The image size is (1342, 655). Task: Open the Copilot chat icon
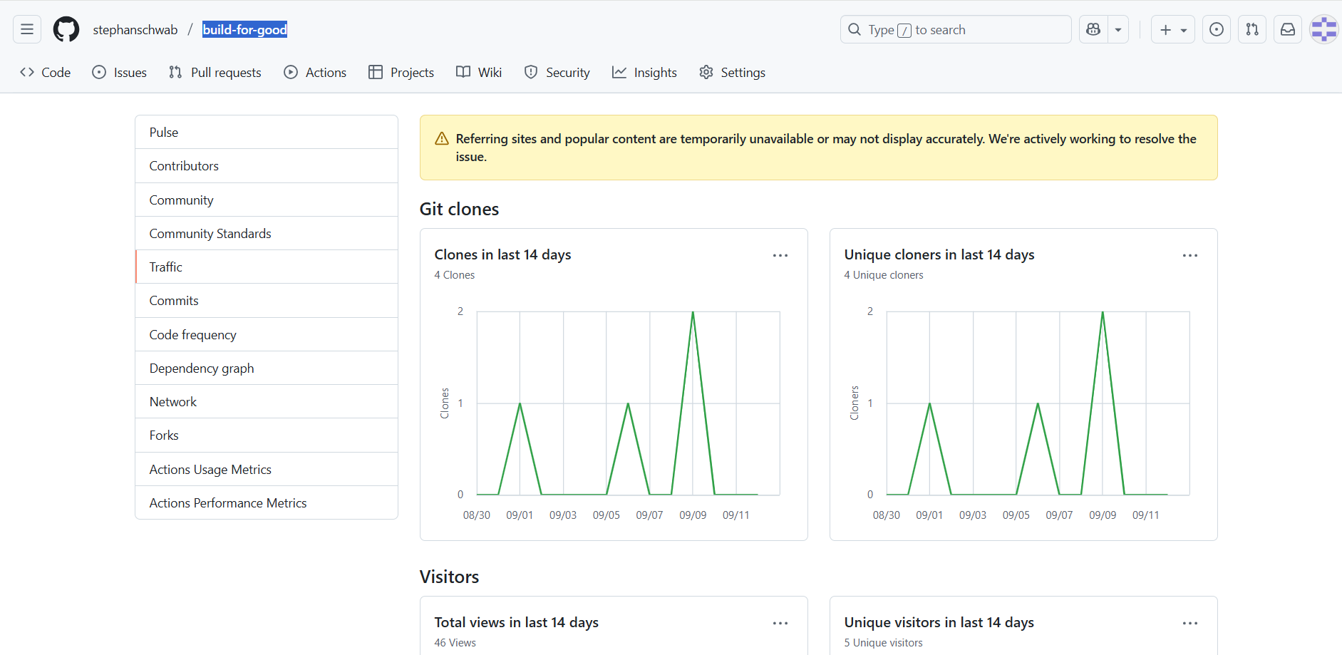click(x=1093, y=29)
